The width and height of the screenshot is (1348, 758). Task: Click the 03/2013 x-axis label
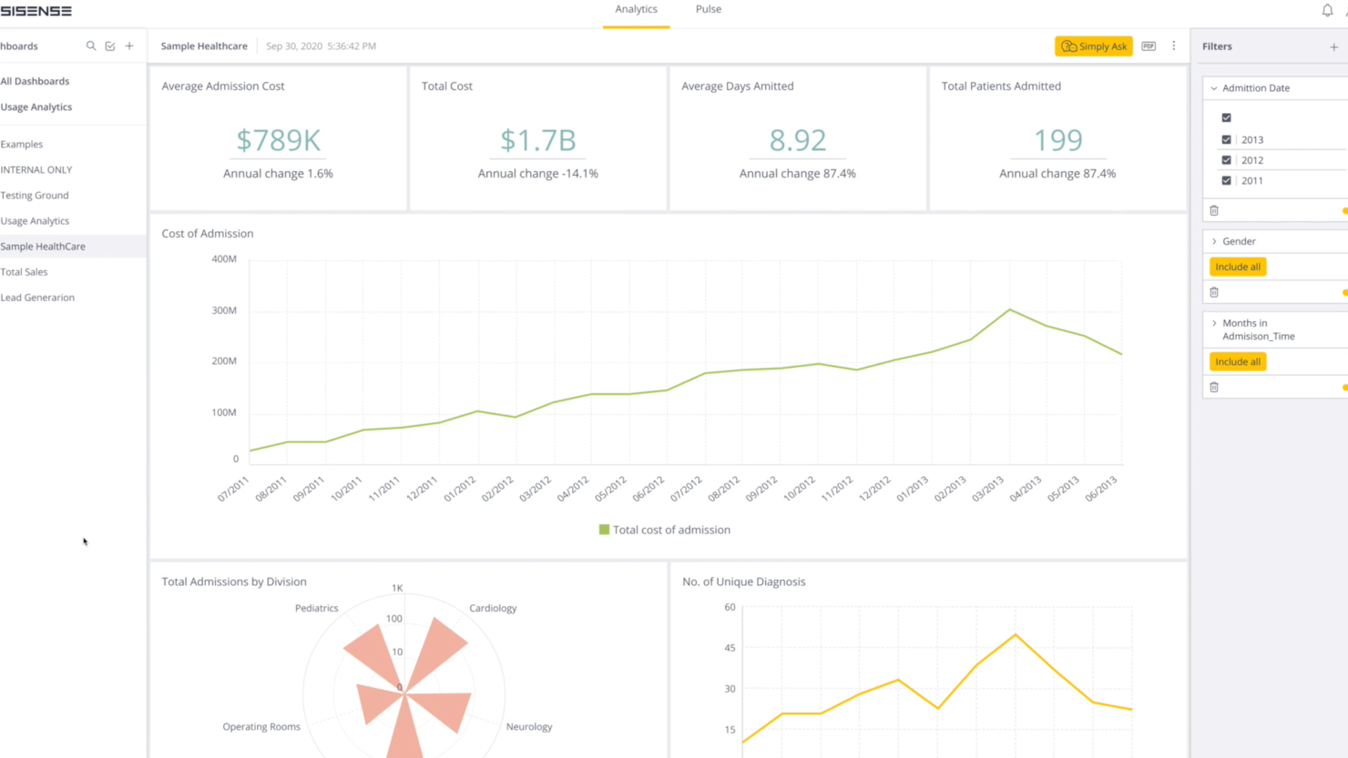pos(987,489)
